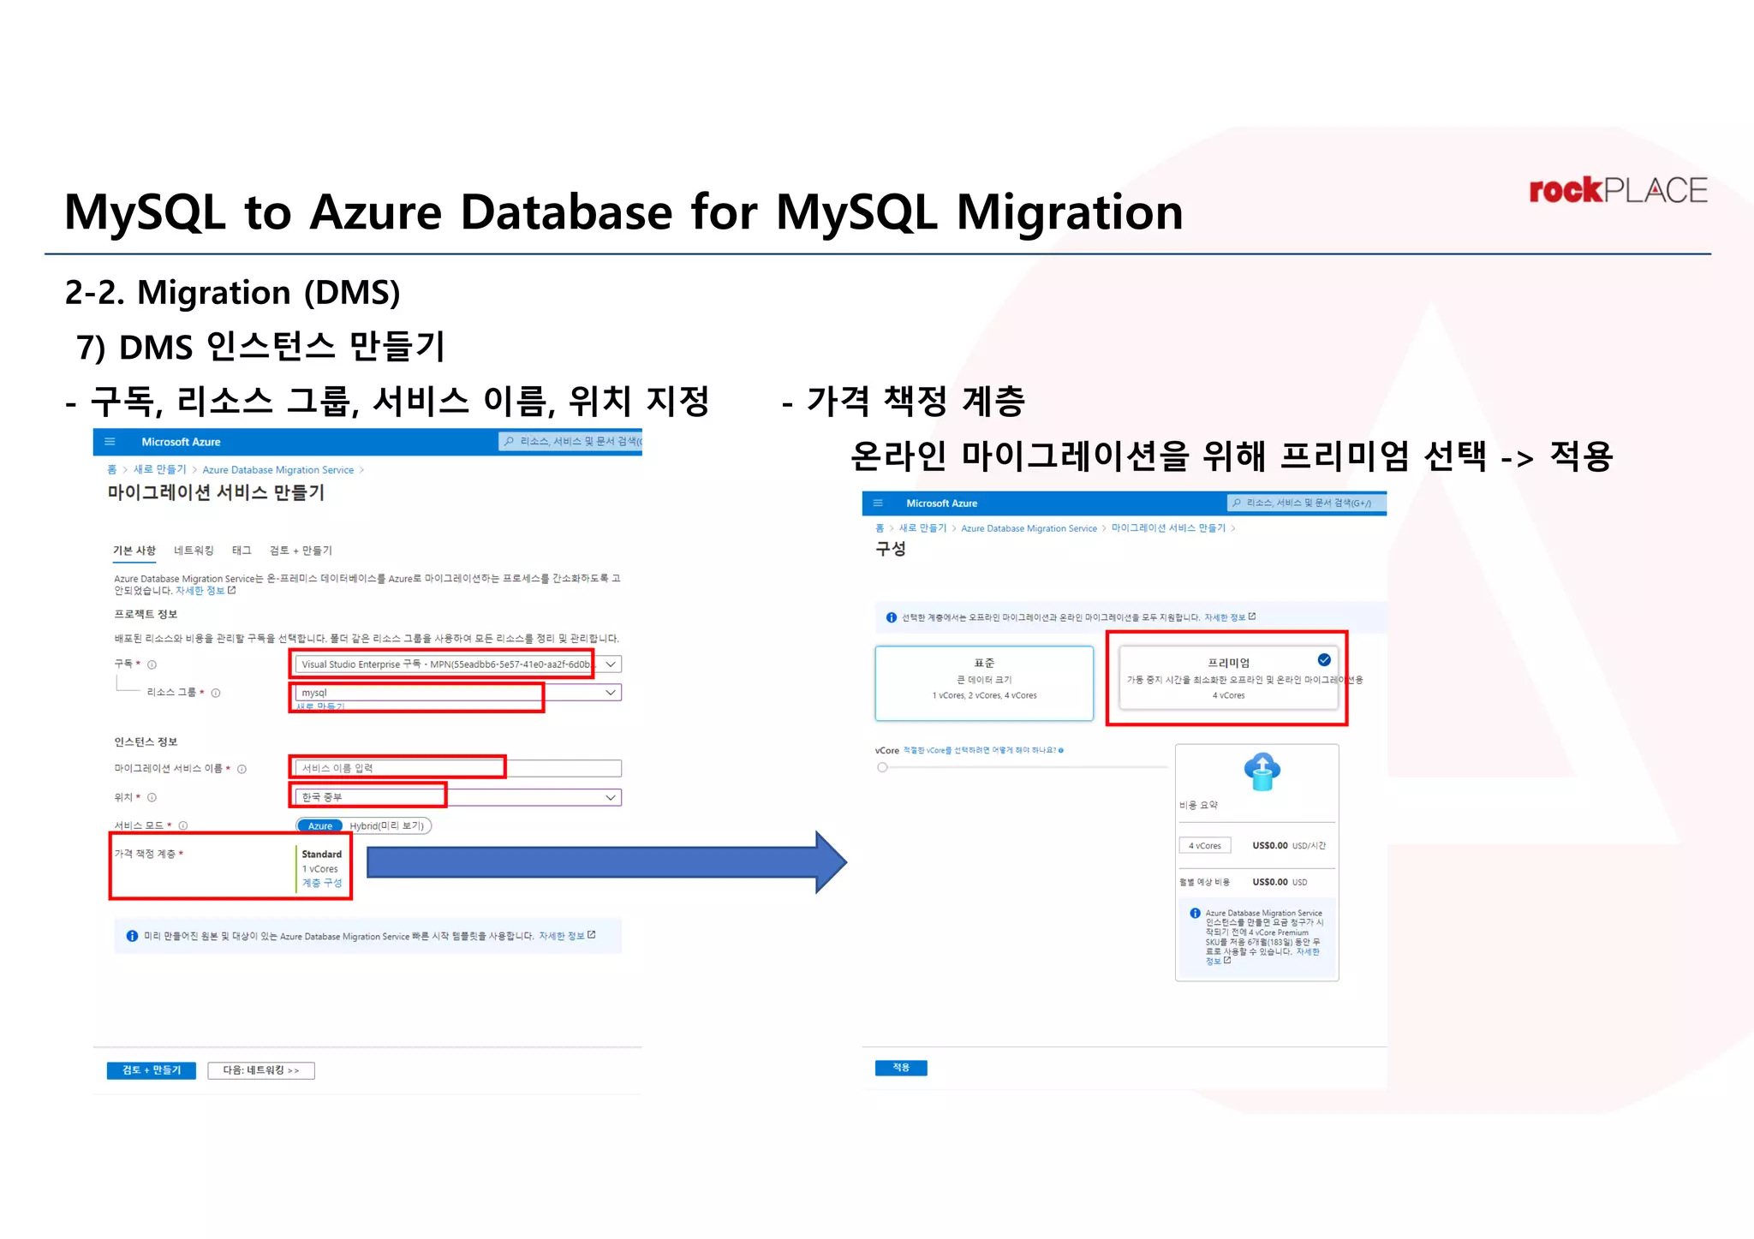Open the 구독 subscription dropdown
1754x1239 pixels.
coord(457,664)
